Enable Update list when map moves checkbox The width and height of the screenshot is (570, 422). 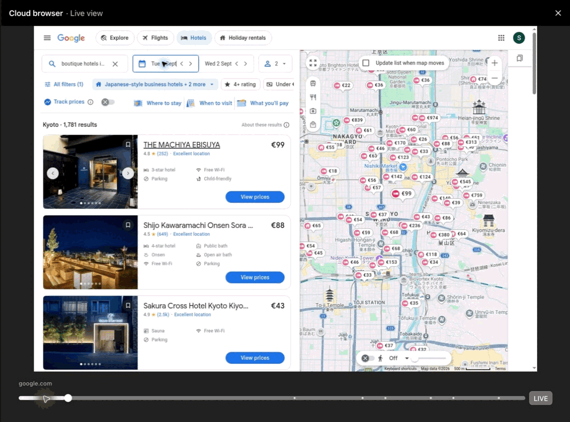[366, 63]
